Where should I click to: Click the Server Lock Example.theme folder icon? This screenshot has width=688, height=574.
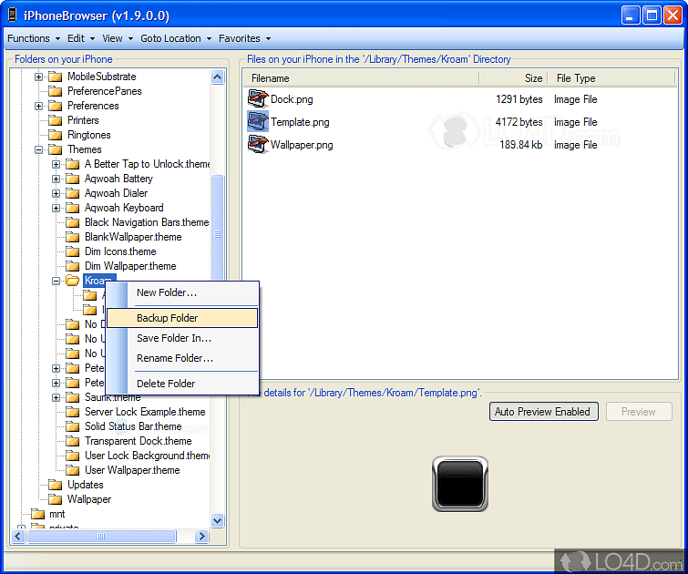click(x=72, y=412)
